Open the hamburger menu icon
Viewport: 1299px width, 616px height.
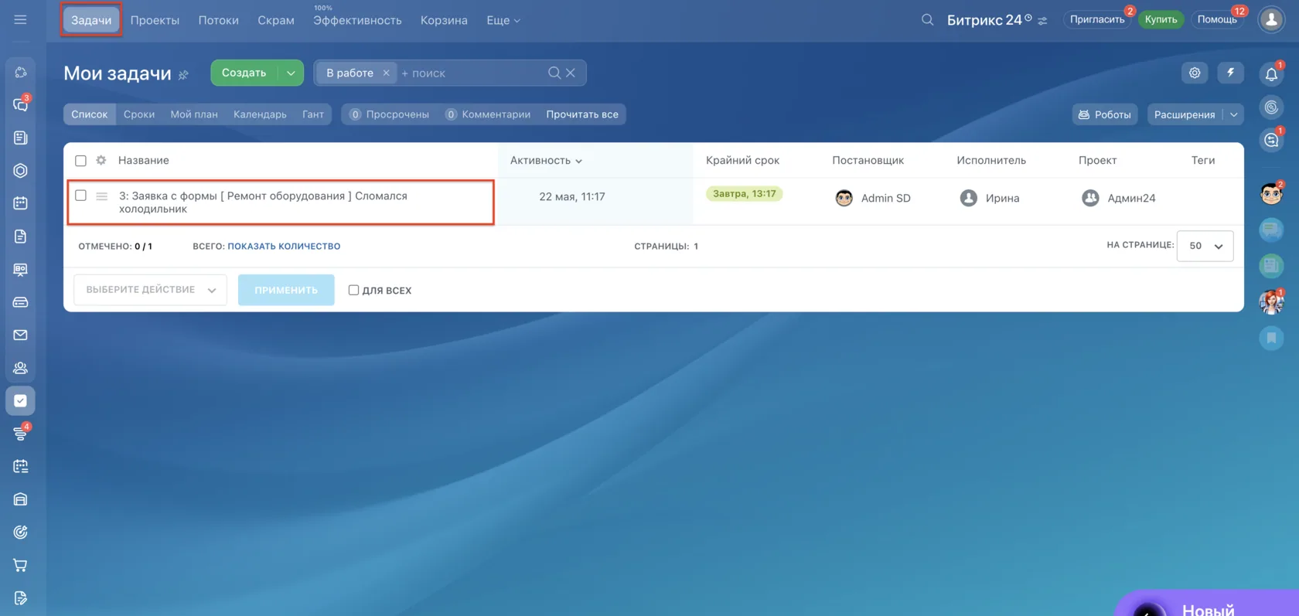pos(20,20)
